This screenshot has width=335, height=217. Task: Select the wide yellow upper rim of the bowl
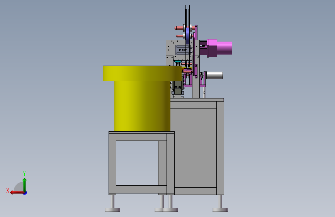(x=142, y=73)
